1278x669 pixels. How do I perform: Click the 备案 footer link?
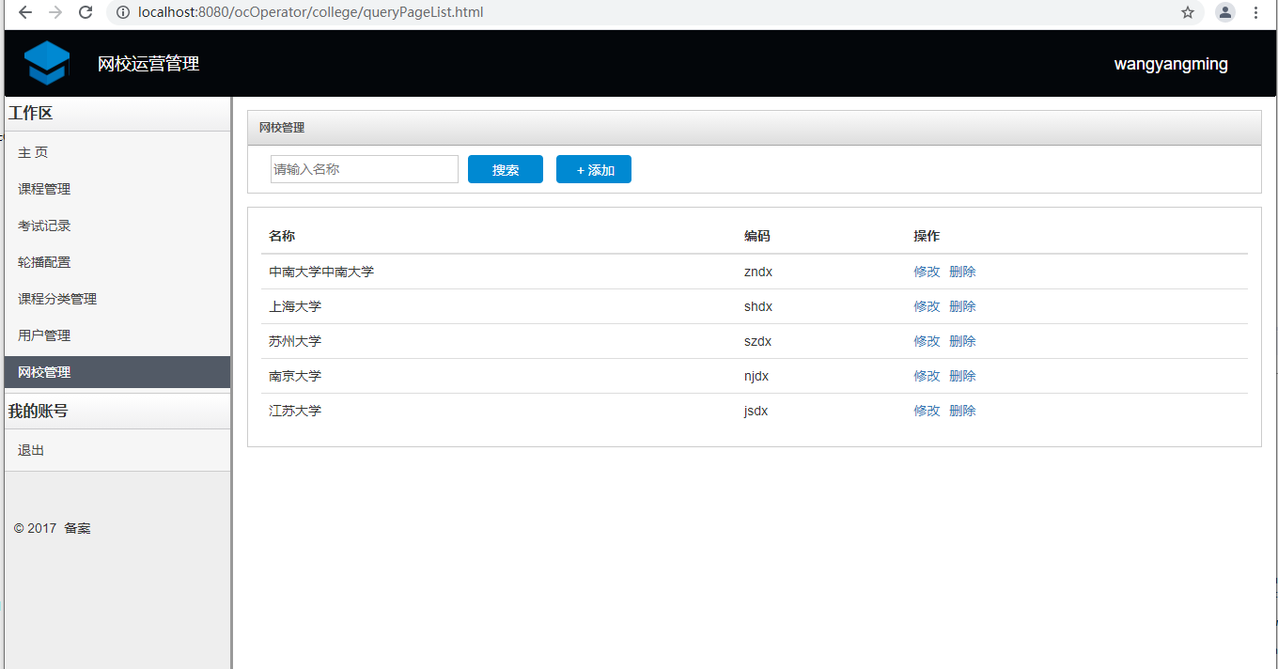[x=78, y=528]
